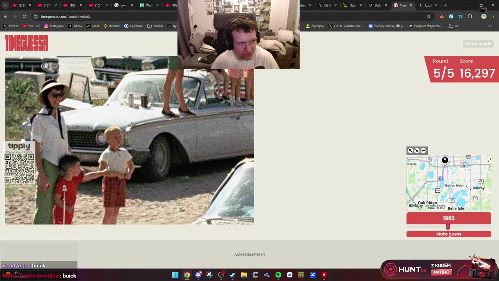
Task: Open OBS Studio from the taskbar
Action: coord(221,275)
